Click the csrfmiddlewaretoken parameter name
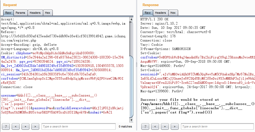This screenshot has width=255, height=132. pos(72,108)
